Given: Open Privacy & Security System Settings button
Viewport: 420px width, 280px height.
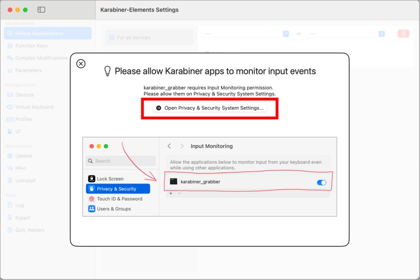Looking at the screenshot, I should point(209,107).
